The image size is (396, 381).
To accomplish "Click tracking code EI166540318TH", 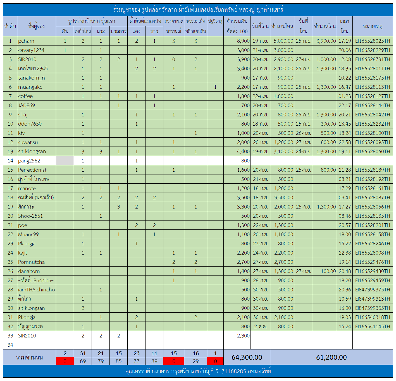I will (373, 317).
